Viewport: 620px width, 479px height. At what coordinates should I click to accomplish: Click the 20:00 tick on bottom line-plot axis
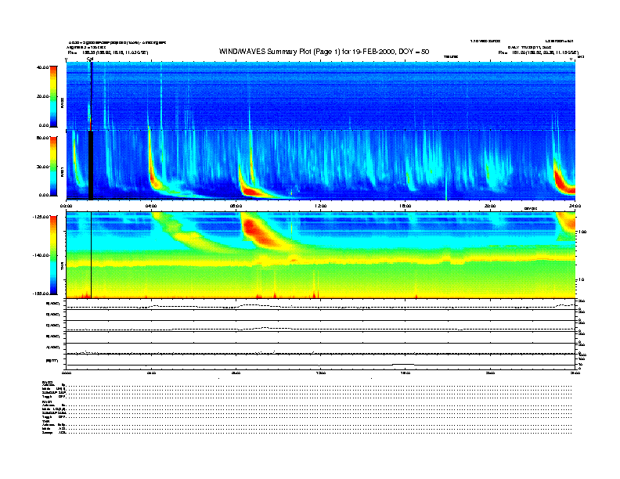(490, 373)
